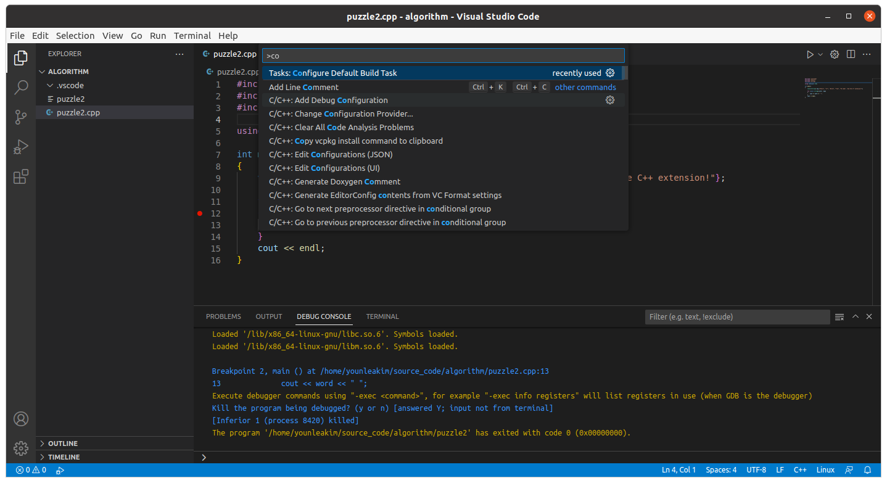Maximize the panel with the up chevron
The image size is (887, 483).
pos(856,316)
